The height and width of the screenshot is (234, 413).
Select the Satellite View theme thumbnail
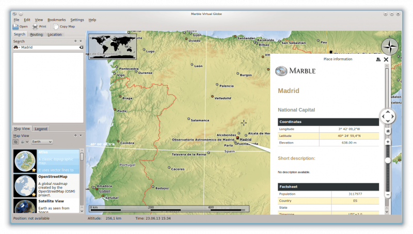click(x=25, y=206)
